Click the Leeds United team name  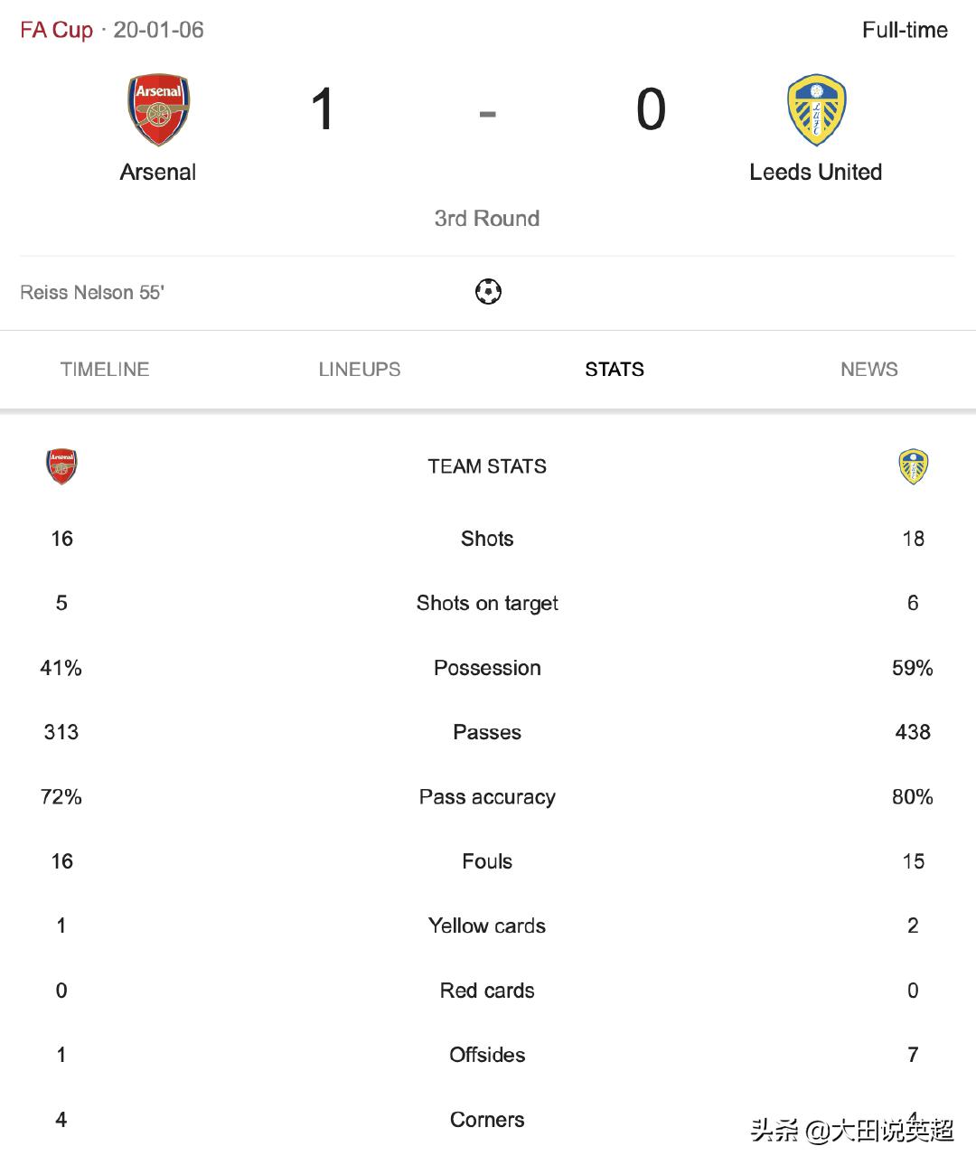point(816,172)
